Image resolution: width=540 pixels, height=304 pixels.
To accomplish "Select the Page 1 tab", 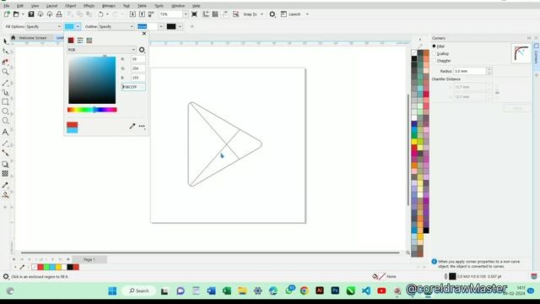I will click(x=89, y=259).
